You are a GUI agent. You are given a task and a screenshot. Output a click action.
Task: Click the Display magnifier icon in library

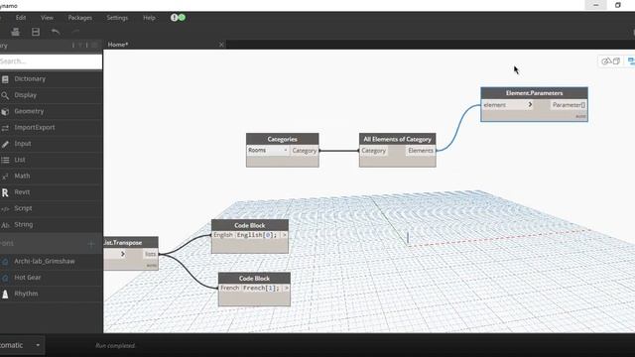coord(5,95)
